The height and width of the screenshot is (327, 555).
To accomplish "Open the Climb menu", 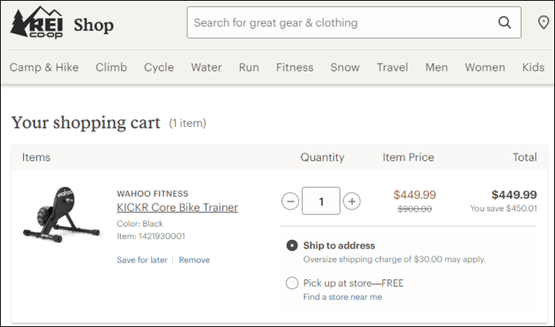I will pyautogui.click(x=111, y=67).
